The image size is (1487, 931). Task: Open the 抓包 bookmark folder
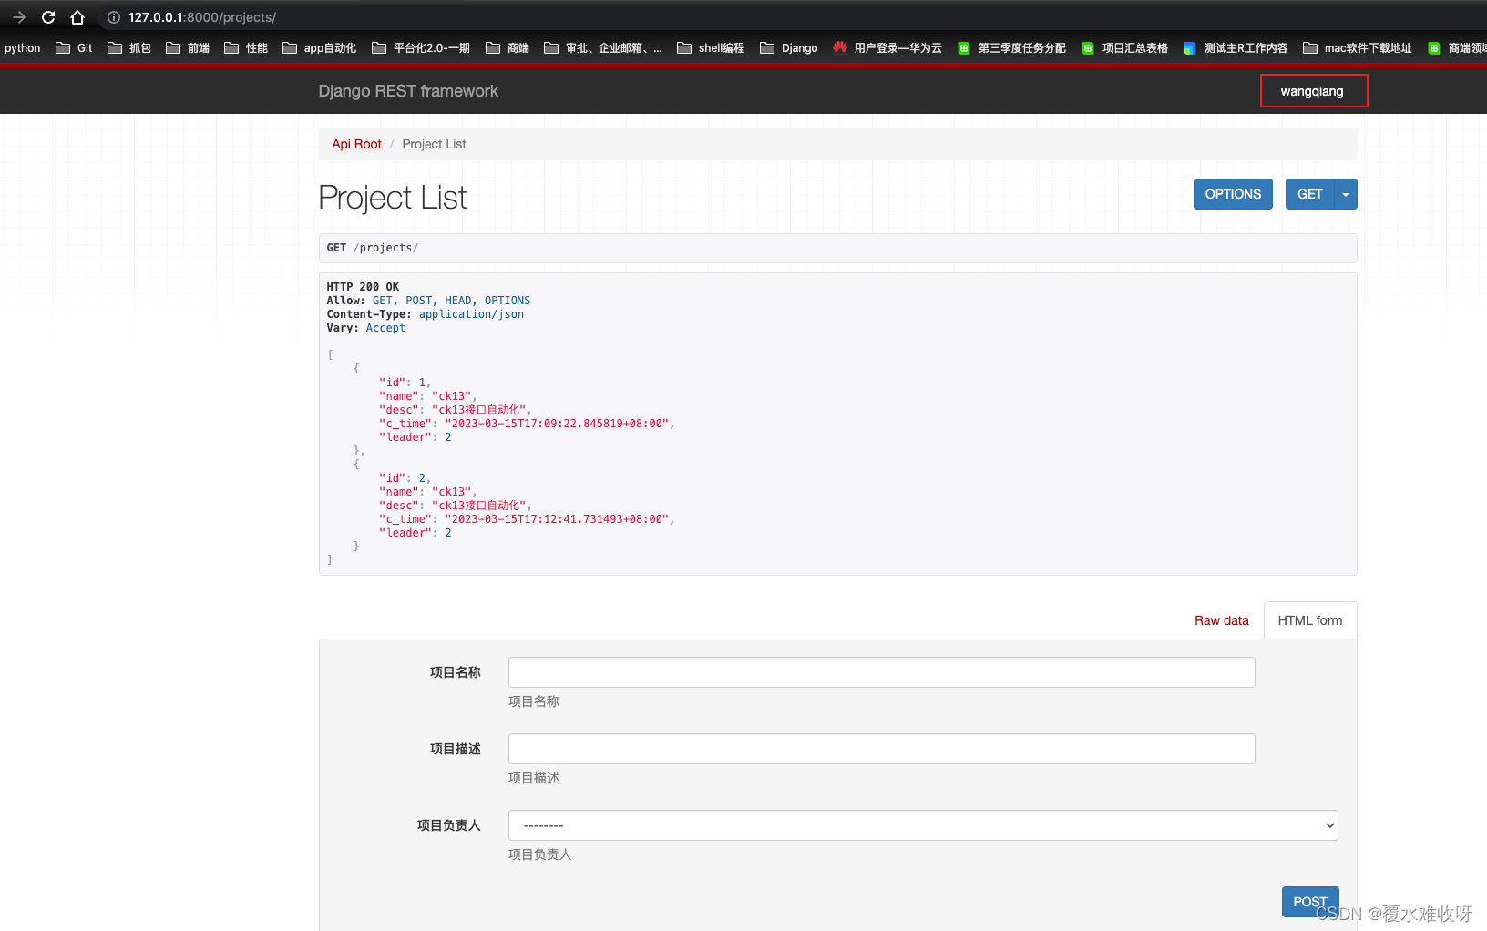[x=128, y=48]
